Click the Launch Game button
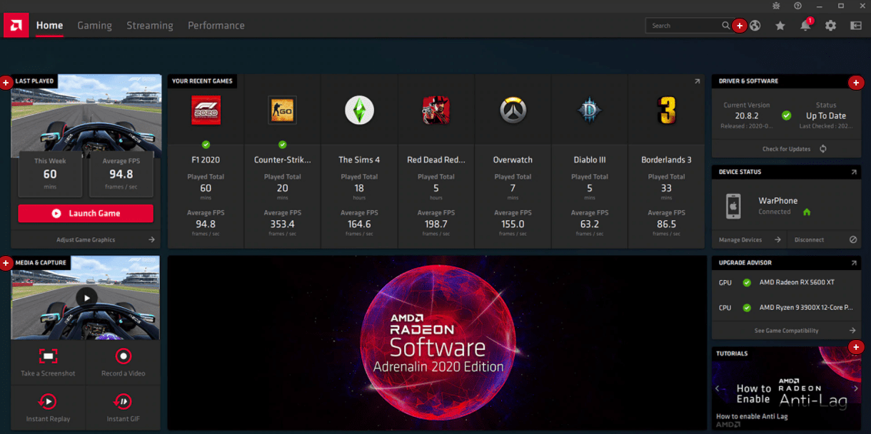 point(86,213)
